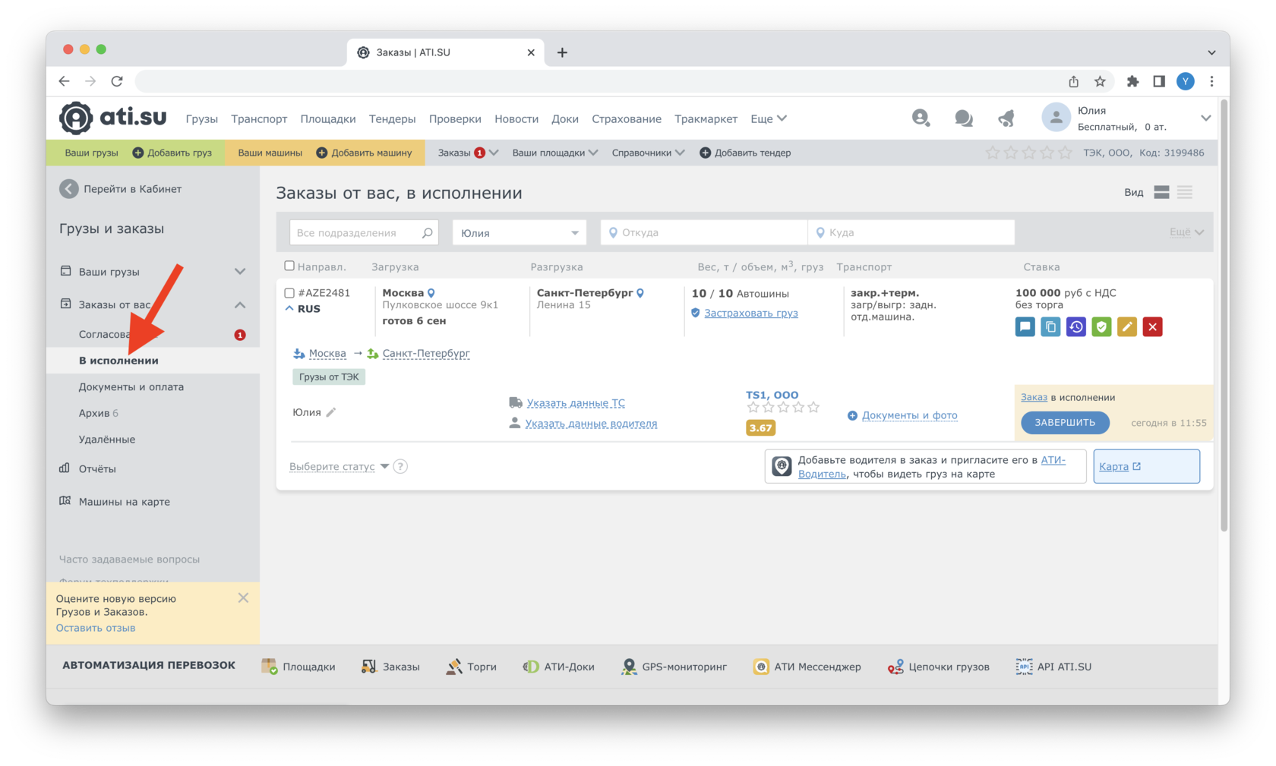Open support operator icon in header

(921, 118)
